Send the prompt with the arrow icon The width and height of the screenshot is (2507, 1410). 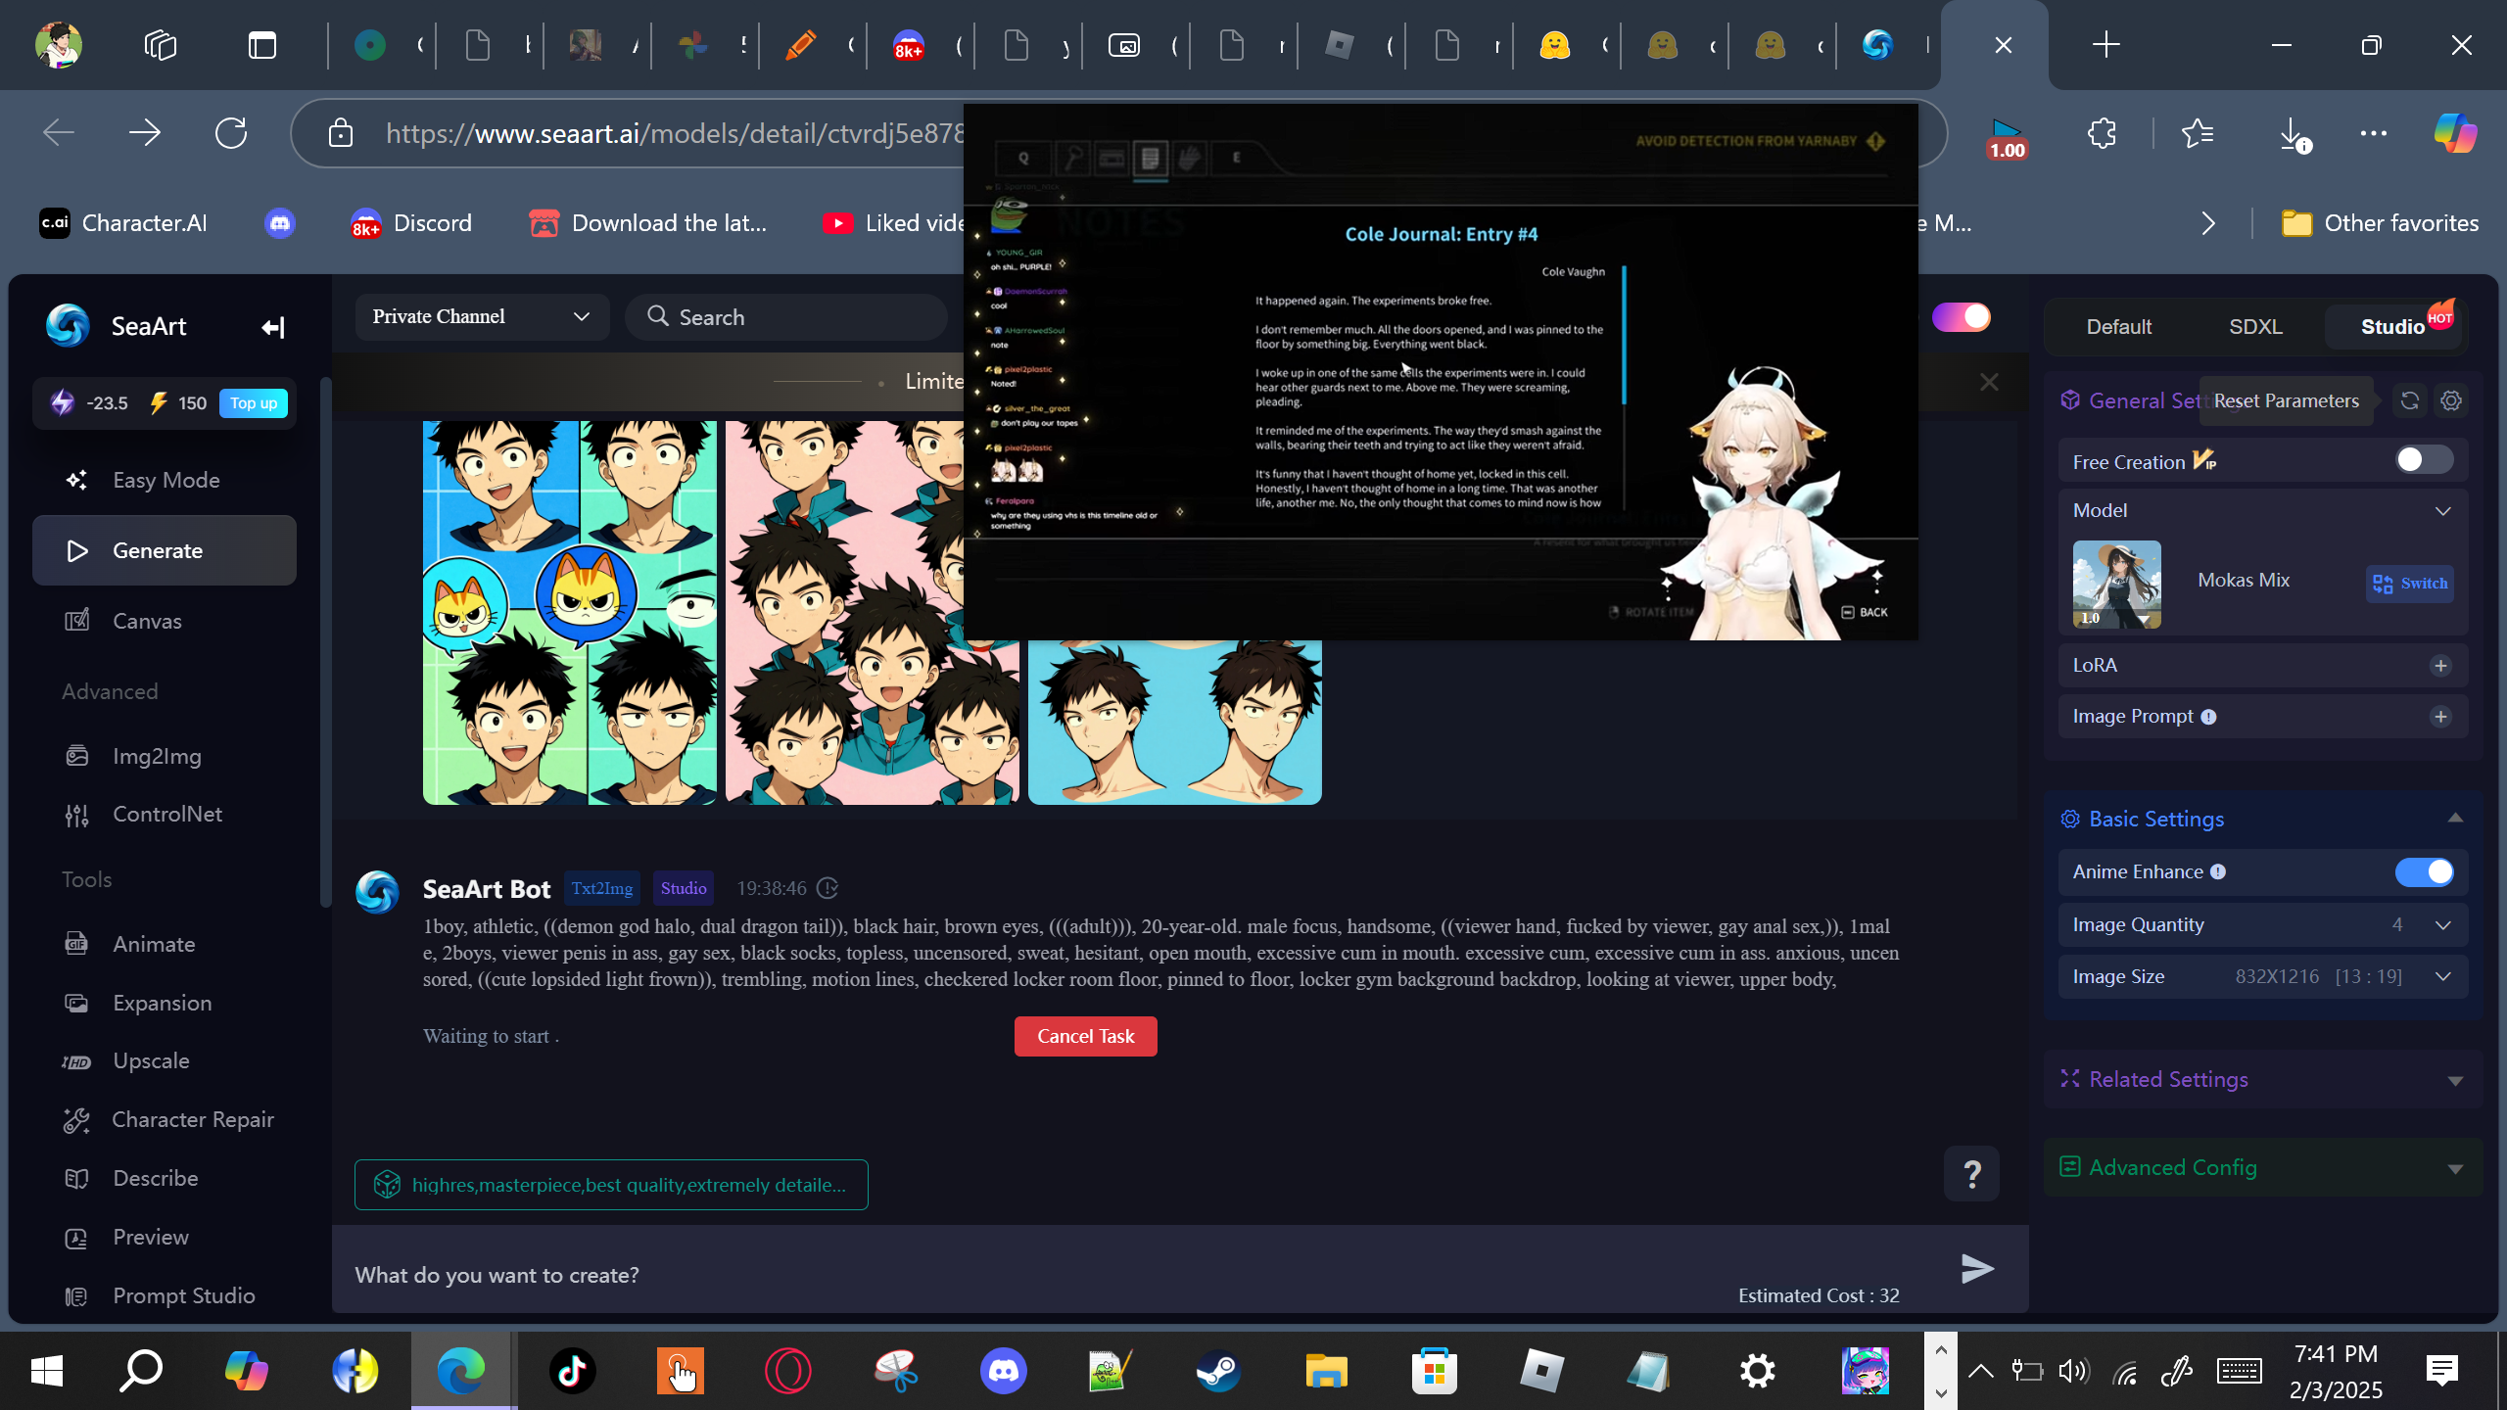(x=1977, y=1269)
